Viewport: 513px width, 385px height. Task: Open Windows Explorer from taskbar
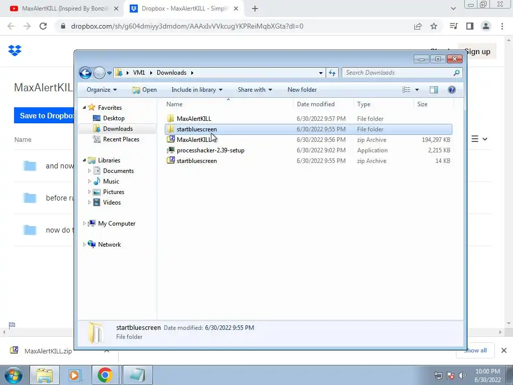click(x=45, y=375)
